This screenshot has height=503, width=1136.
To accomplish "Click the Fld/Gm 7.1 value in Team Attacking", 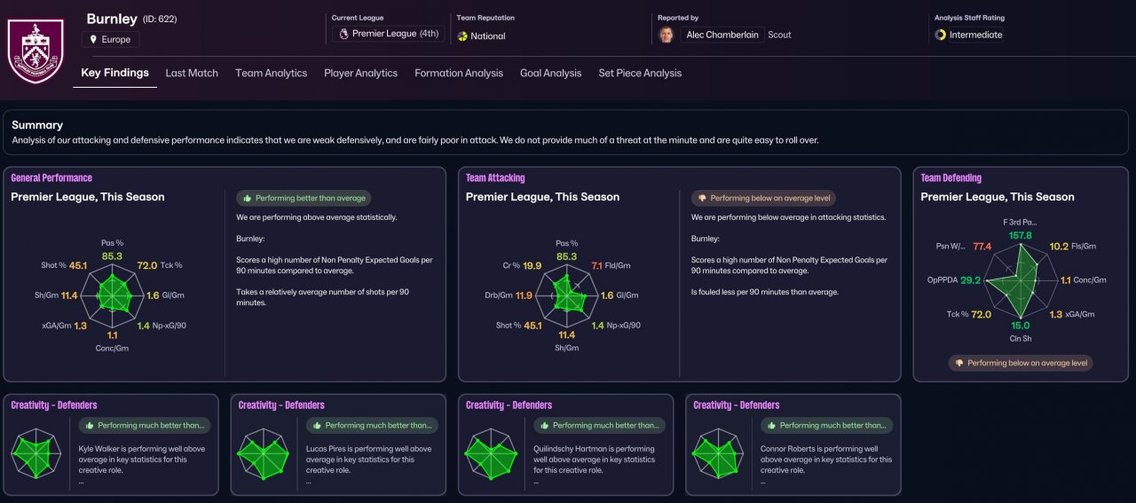I will point(597,265).
